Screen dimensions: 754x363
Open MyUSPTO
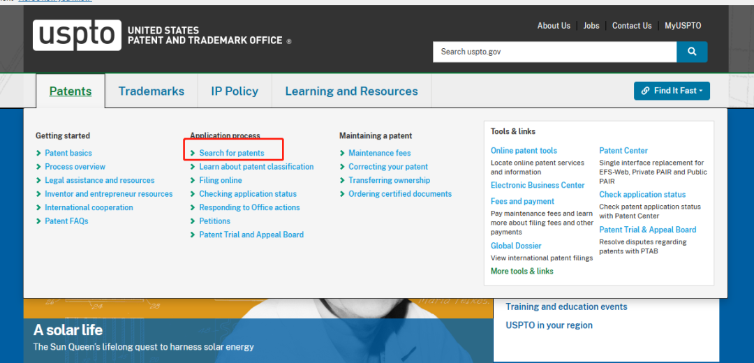[x=683, y=26]
